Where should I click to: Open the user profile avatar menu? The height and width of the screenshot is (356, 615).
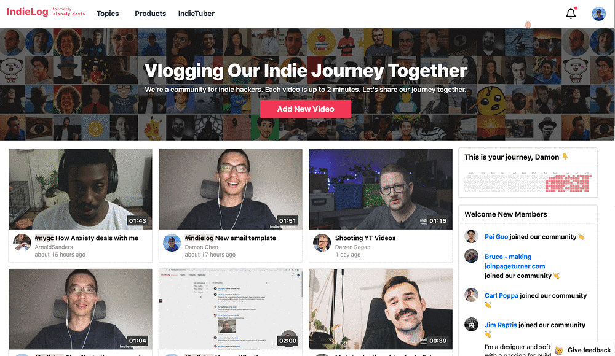click(x=598, y=14)
